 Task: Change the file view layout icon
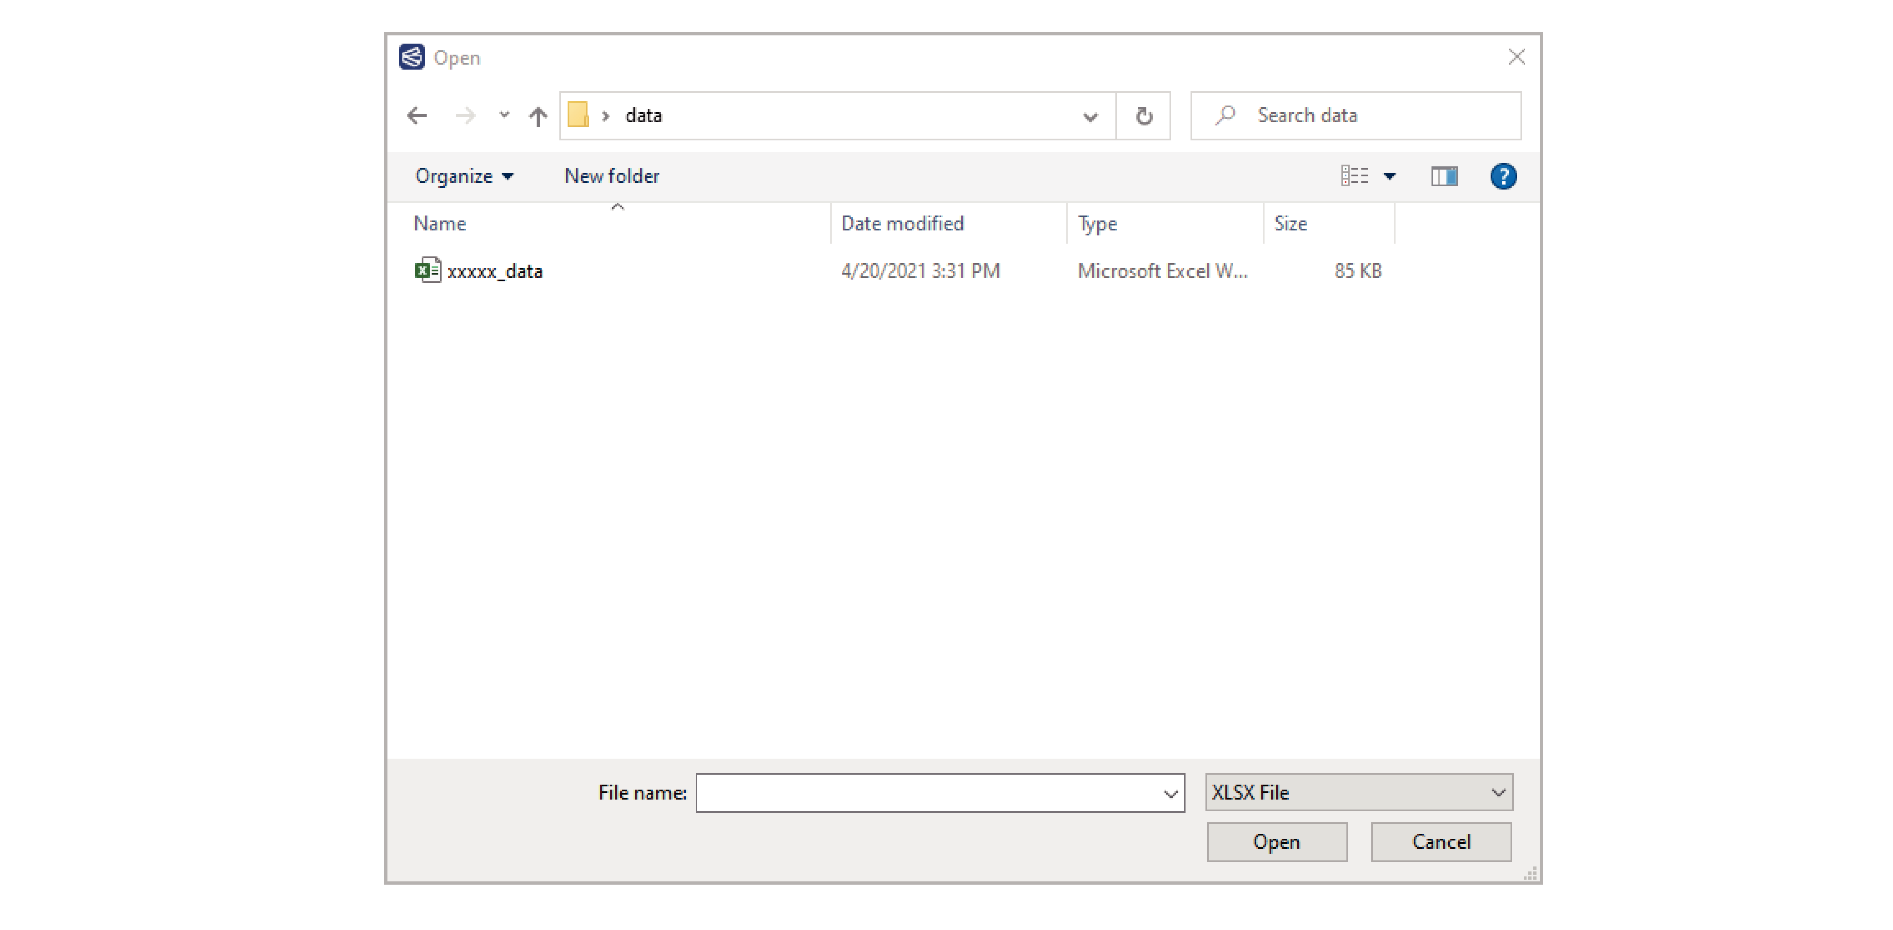tap(1354, 176)
